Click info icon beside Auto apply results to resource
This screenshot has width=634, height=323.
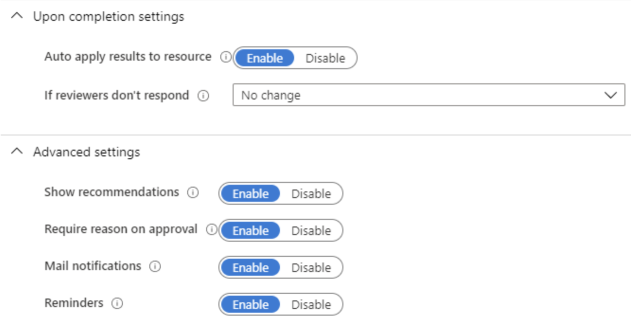225,57
